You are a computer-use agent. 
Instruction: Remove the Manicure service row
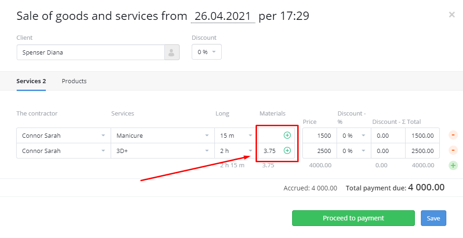[453, 135]
